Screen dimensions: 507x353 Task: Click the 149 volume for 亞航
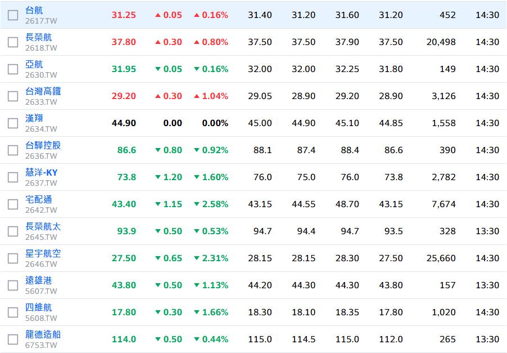(x=447, y=69)
